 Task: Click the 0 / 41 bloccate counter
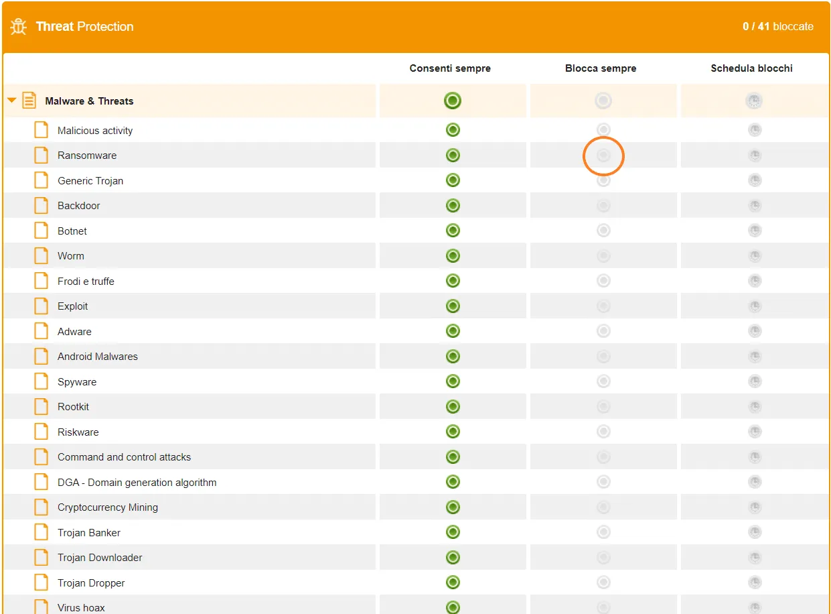click(778, 27)
